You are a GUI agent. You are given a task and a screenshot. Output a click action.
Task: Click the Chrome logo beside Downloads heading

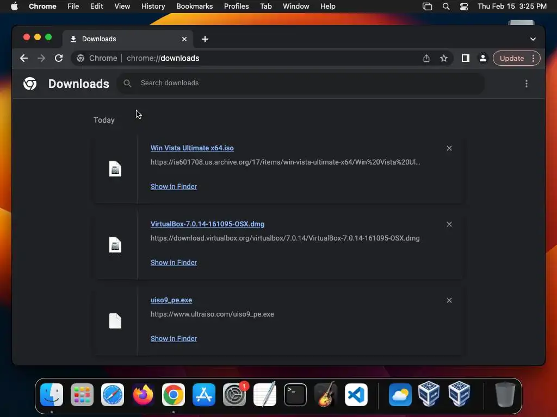point(30,84)
